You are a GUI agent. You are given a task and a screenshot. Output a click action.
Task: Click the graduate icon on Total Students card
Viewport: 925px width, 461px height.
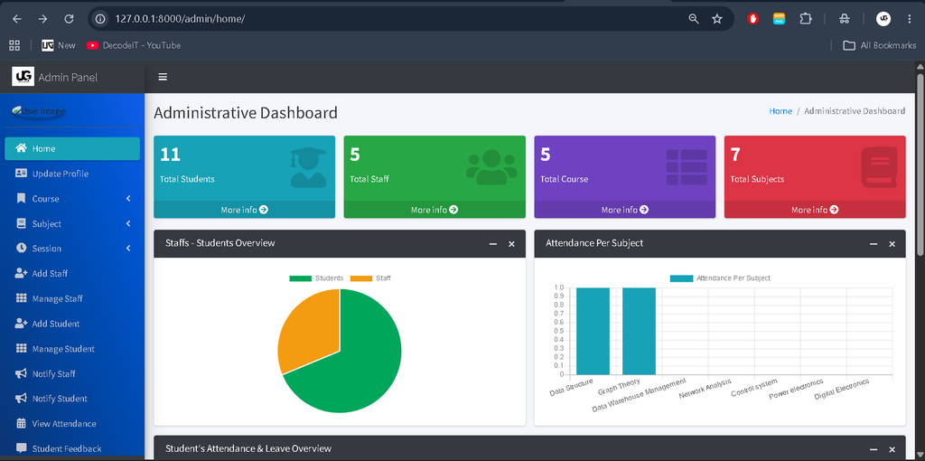(309, 168)
